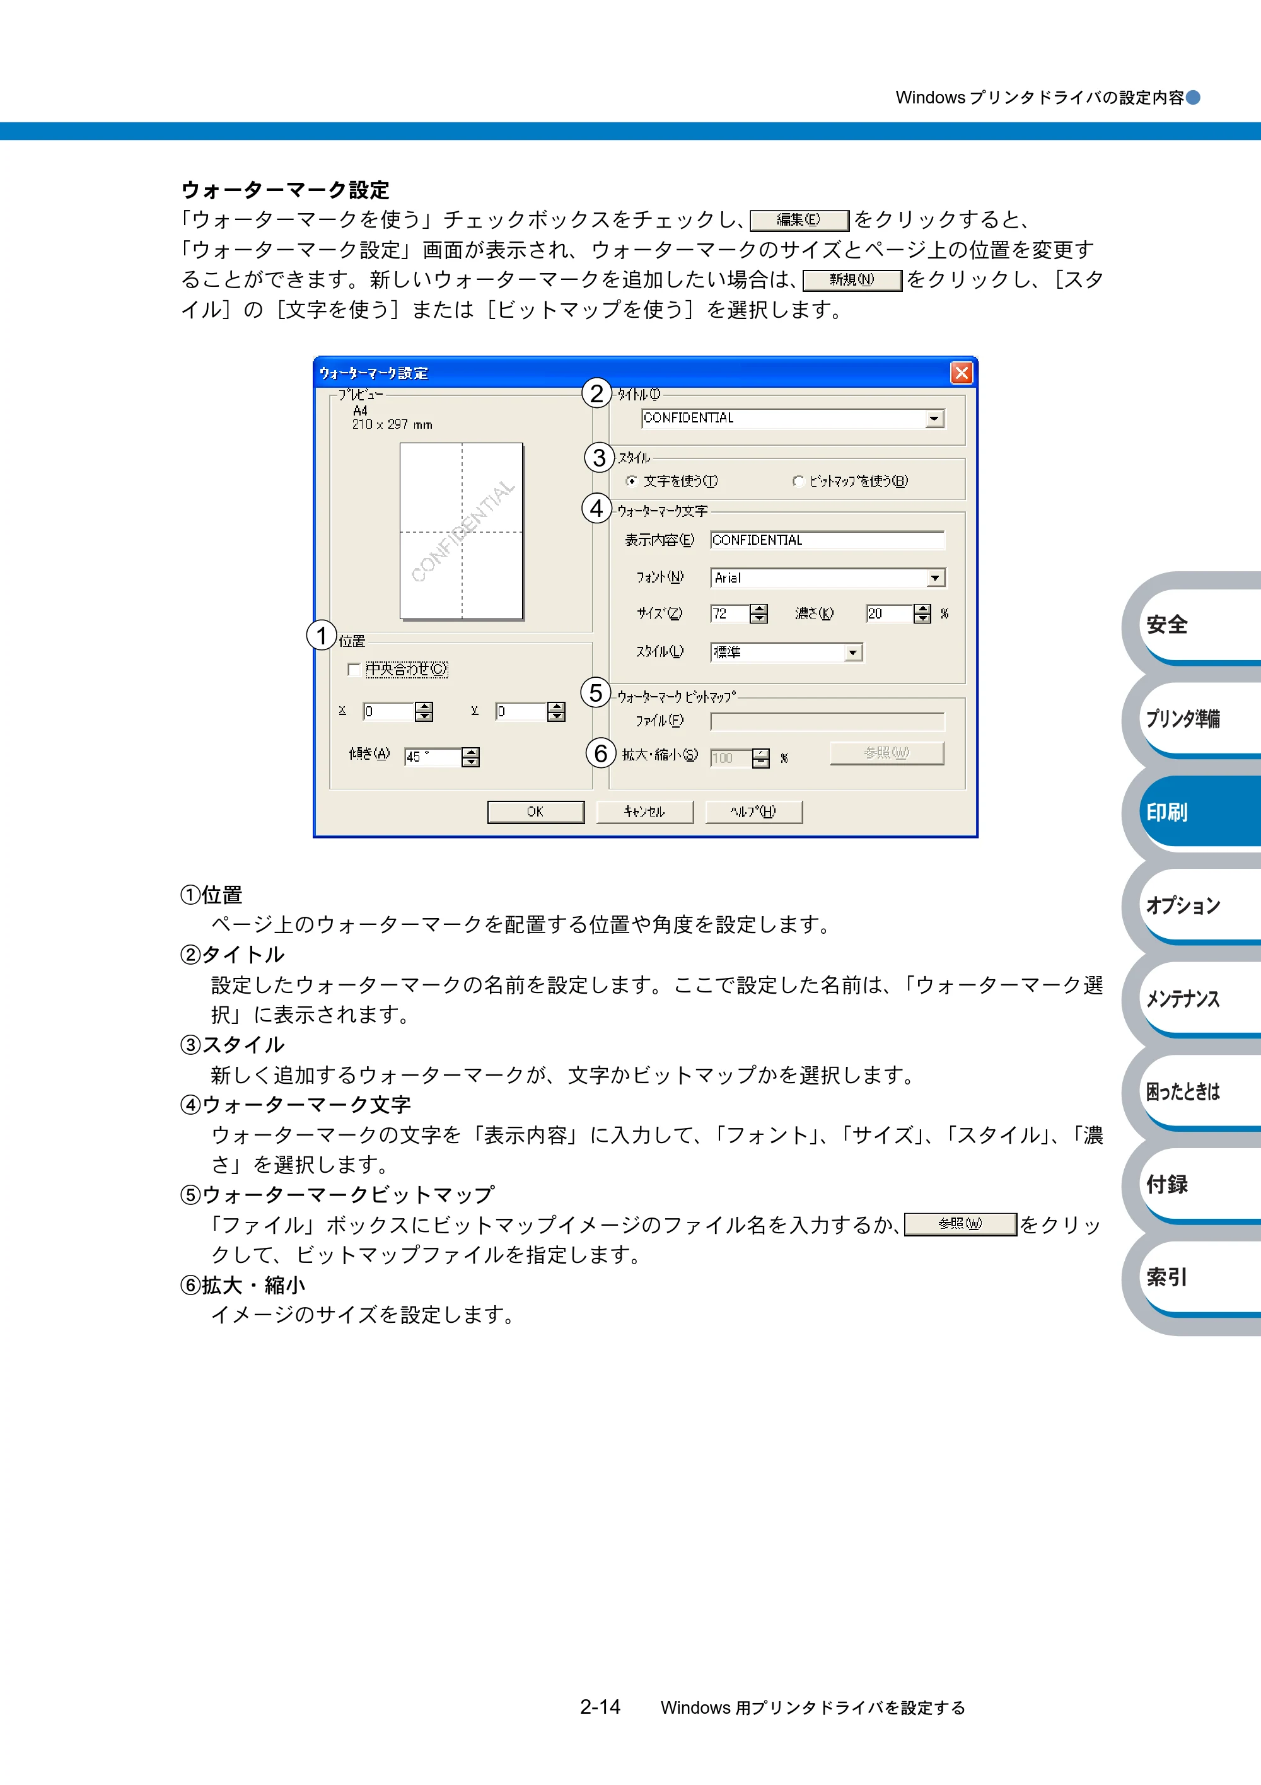Click the 新規 button in the paragraph
1261x1785 pixels.
coord(852,280)
